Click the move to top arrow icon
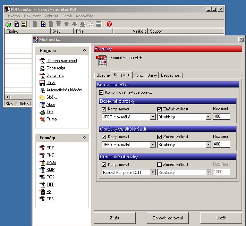 [x=59, y=24]
